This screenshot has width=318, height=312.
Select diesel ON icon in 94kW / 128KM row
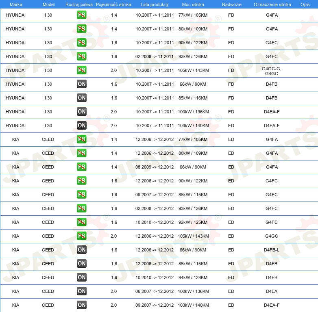pyautogui.click(x=81, y=277)
